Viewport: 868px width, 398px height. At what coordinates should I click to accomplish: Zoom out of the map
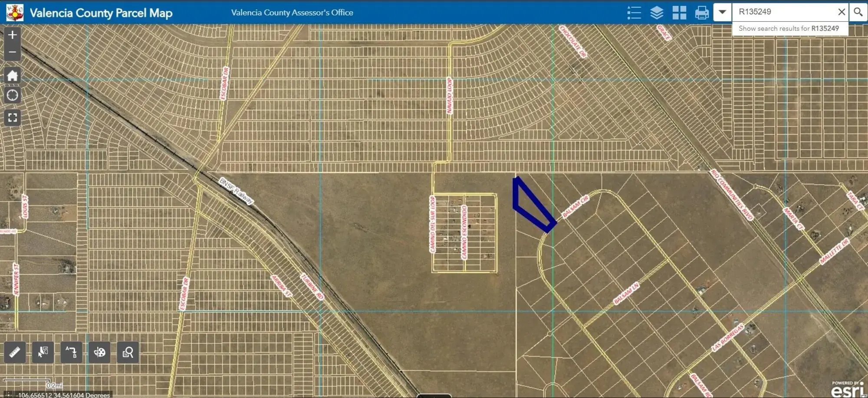tap(12, 52)
